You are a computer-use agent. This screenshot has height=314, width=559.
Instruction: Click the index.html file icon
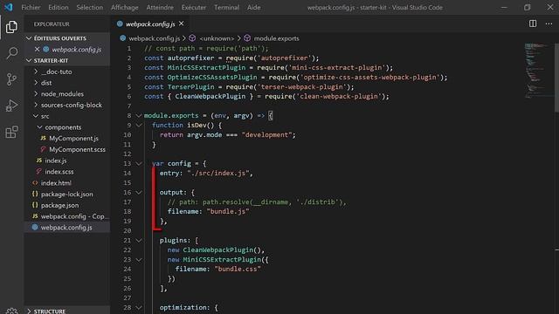pos(35,182)
